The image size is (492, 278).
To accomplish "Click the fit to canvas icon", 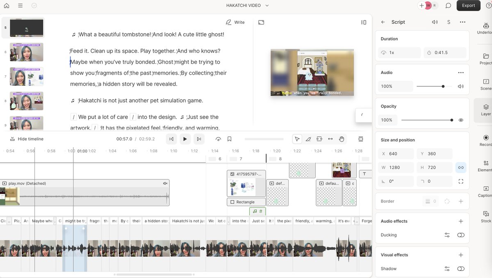I will coord(461,181).
